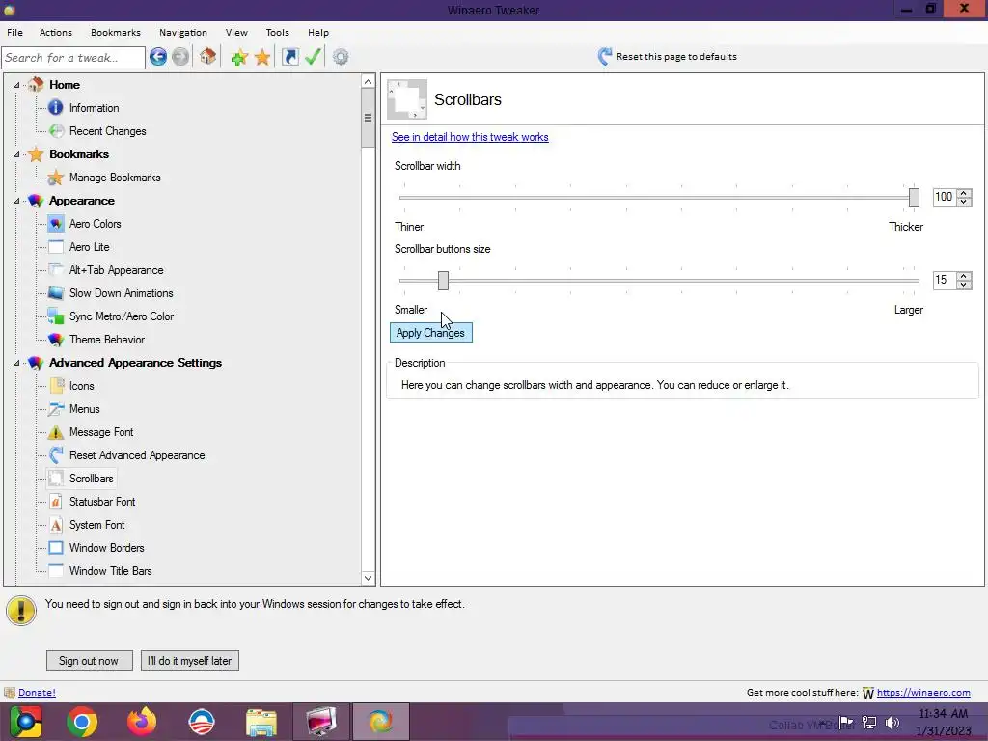Image resolution: width=988 pixels, height=741 pixels.
Task: Open the View menu
Action: click(x=236, y=32)
